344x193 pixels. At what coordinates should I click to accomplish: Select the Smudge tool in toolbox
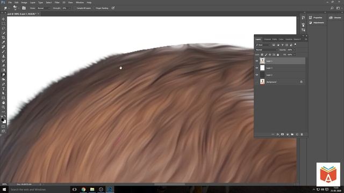[3, 75]
